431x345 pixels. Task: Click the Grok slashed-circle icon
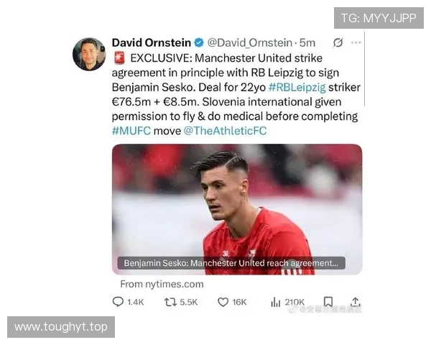point(338,42)
